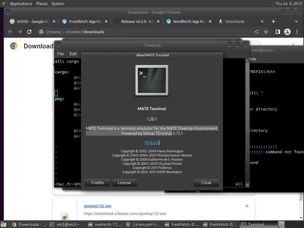Viewport: 304px width, 228px height.
Task: Go back in Chrome
Action: [10, 32]
